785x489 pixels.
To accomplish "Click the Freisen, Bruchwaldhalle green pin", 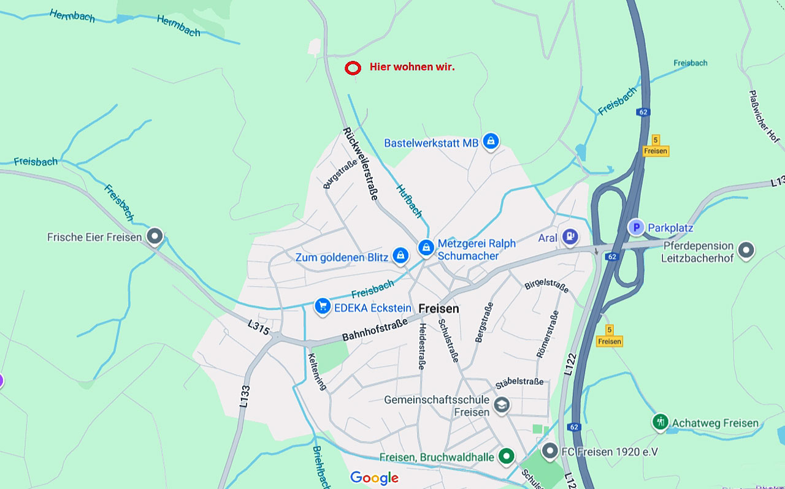I will coord(506,456).
